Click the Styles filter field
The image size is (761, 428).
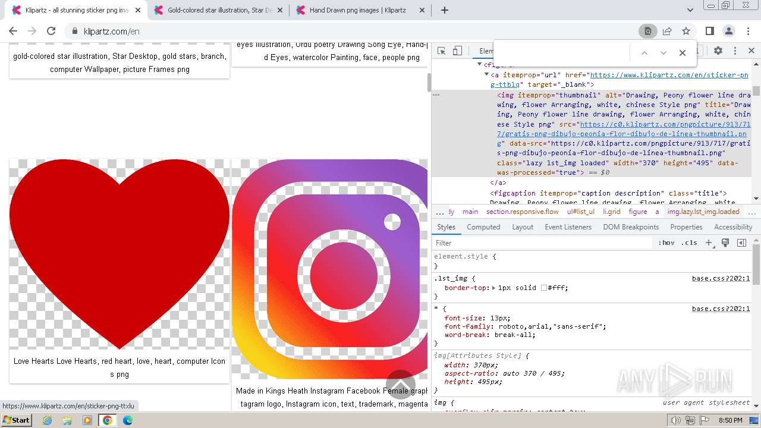coord(542,243)
